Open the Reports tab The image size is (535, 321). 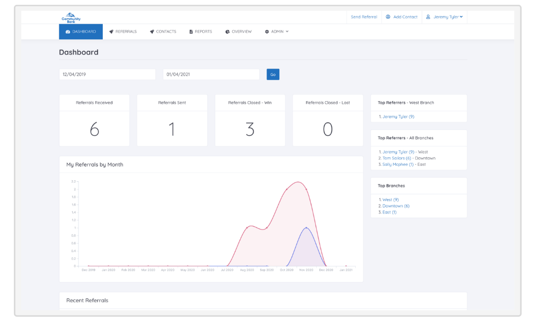click(x=201, y=32)
